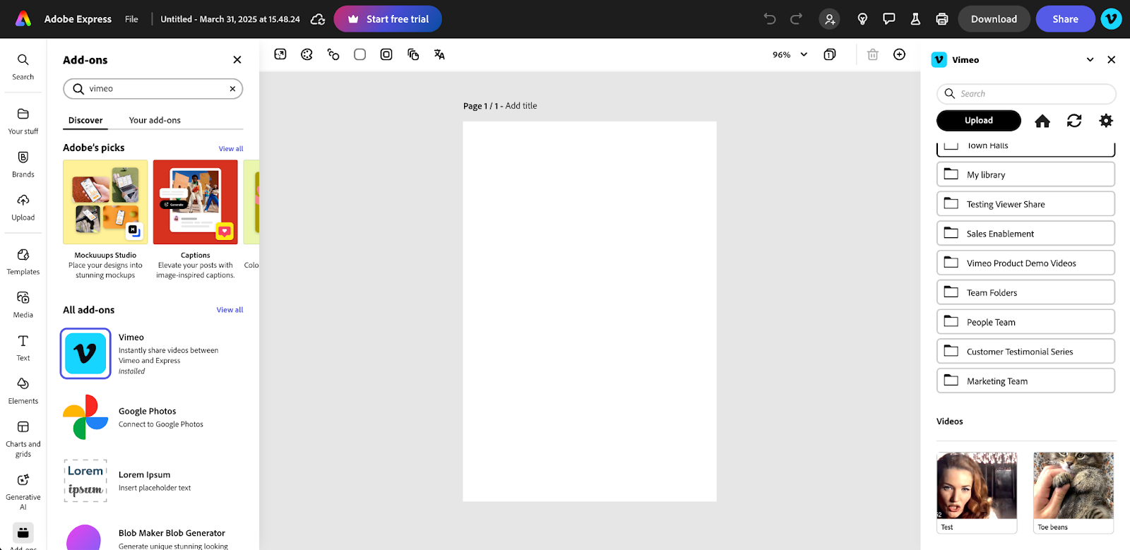
Task: Select the Toe beans video thumbnail
Action: click(1073, 486)
